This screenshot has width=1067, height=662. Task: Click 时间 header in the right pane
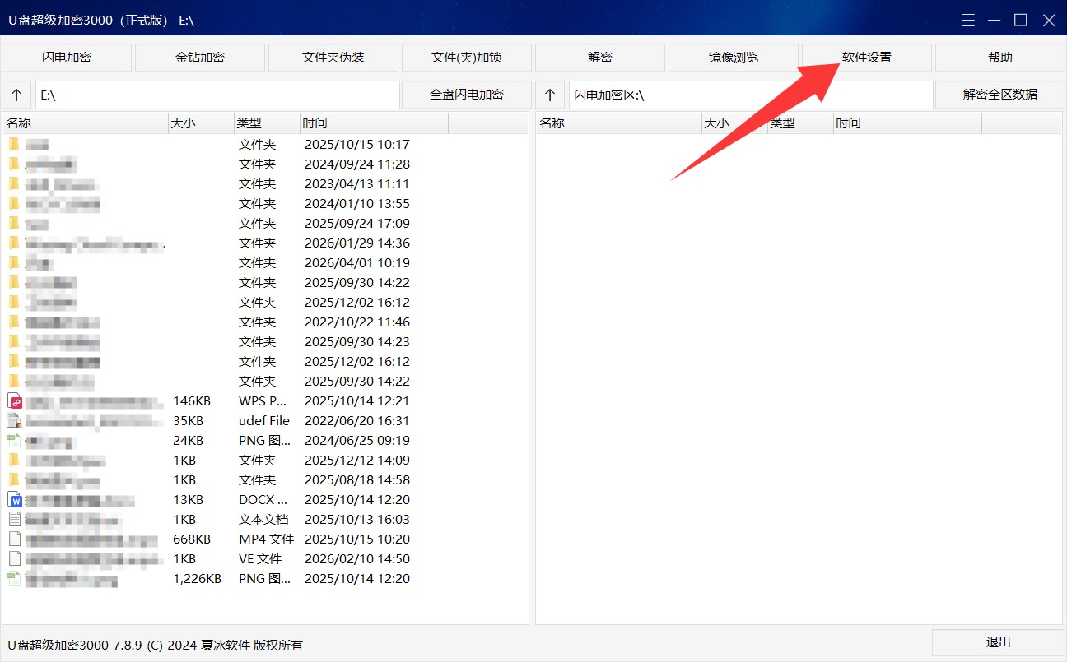click(x=907, y=123)
